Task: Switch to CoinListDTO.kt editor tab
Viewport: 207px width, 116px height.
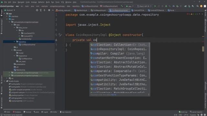Action: 138,10
